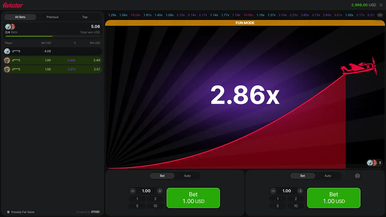The image size is (386, 217).
Task: Open the 1.56x round in history
Action: click(123, 15)
